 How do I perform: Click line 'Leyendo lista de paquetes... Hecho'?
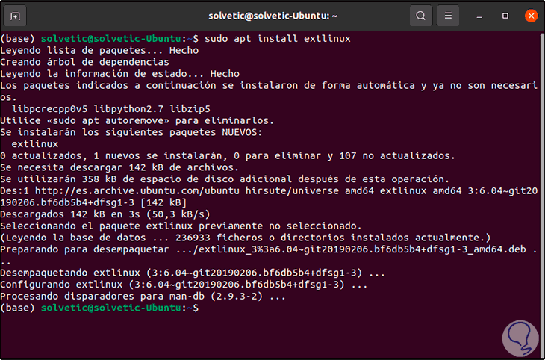point(99,51)
